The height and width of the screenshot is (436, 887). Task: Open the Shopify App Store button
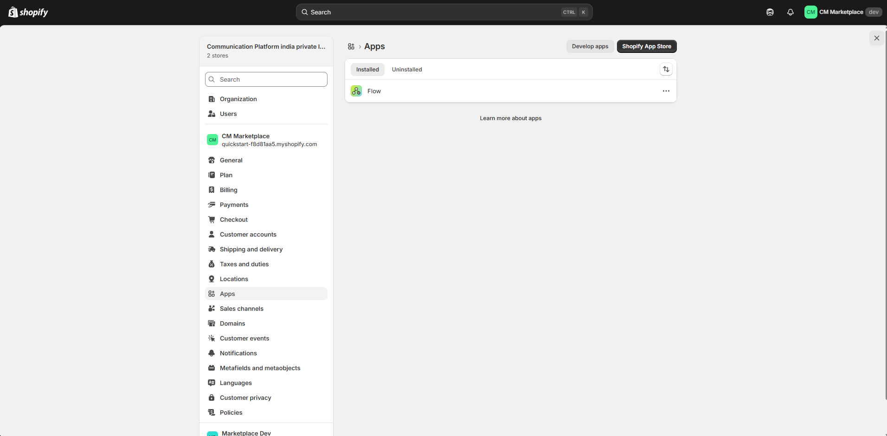click(x=647, y=46)
